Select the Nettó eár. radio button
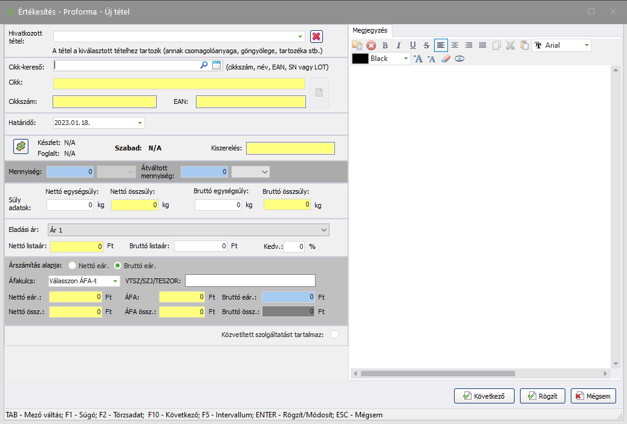 [73, 265]
